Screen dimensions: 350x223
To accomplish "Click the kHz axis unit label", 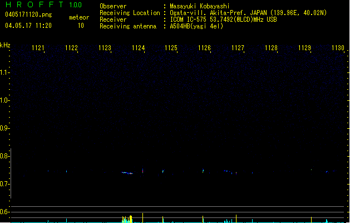I will 5,45.
